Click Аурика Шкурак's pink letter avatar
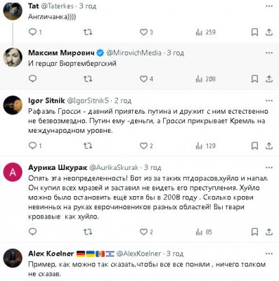Viewport: 279px width, 281px height. pyautogui.click(x=13, y=172)
